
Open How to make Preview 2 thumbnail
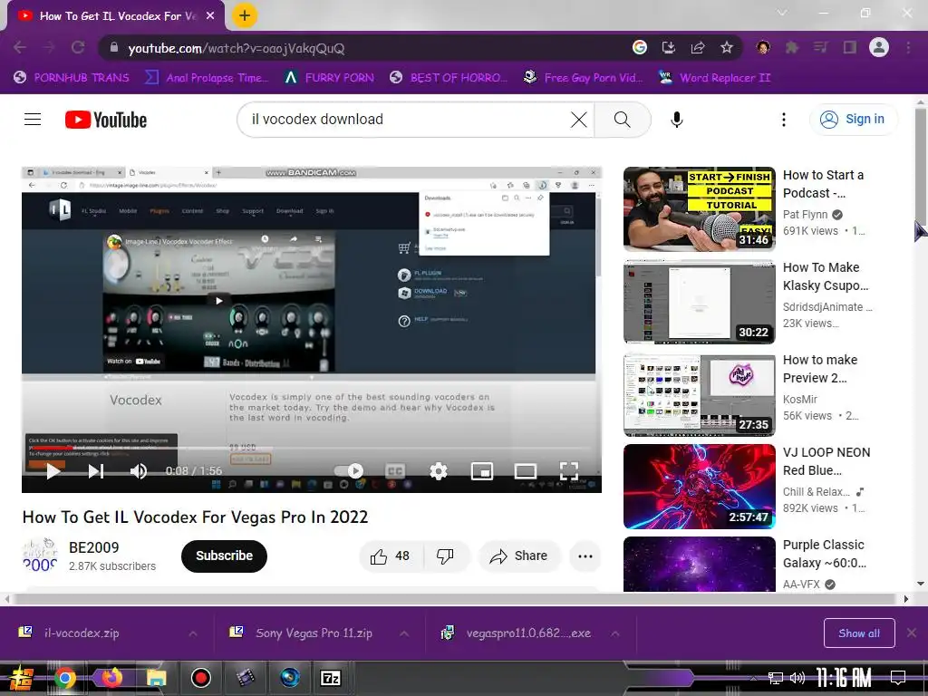pos(699,393)
